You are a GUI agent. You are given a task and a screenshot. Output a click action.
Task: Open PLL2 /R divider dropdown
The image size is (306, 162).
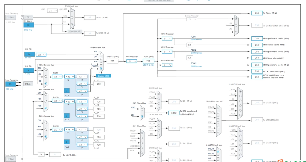click(82, 102)
